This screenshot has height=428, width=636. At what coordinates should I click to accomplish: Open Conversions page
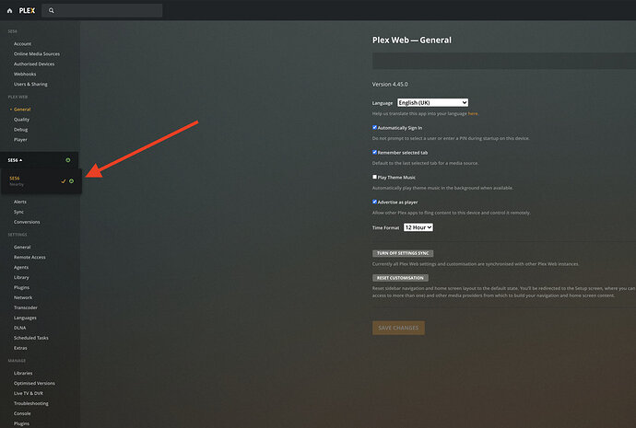click(27, 222)
